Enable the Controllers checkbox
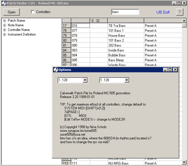The image size is (188, 166). 33,12
